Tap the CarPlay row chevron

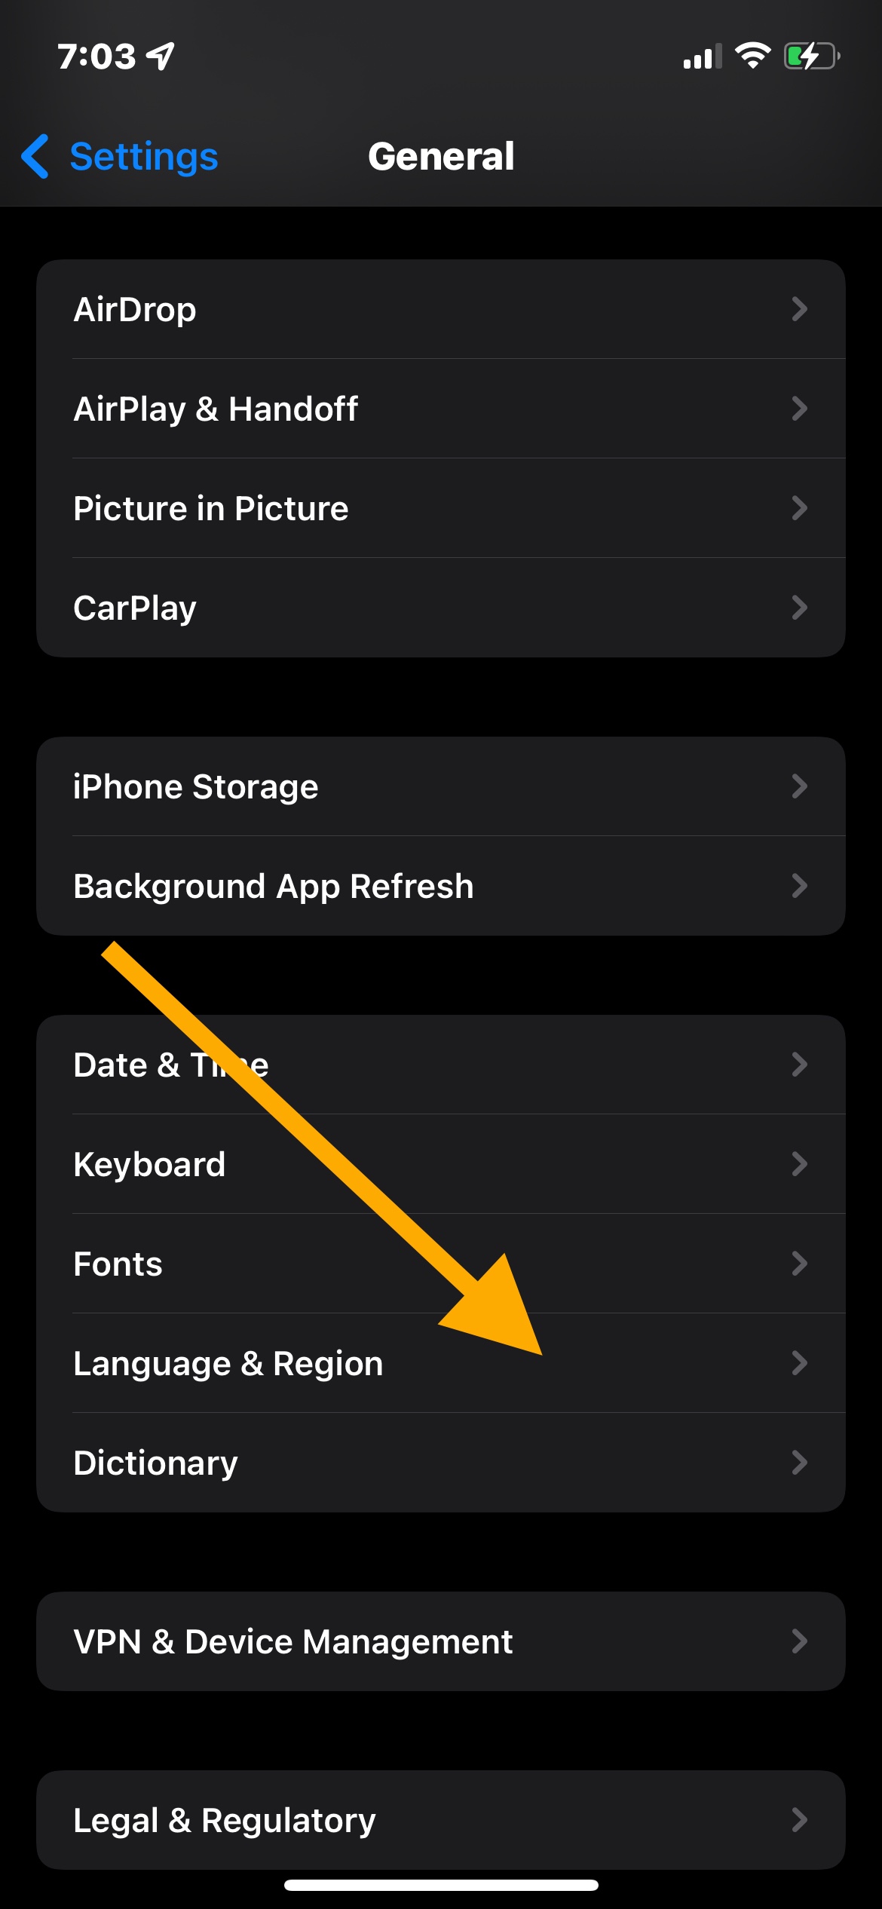coord(799,608)
